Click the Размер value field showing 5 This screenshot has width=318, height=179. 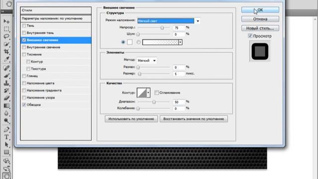[x=179, y=74]
